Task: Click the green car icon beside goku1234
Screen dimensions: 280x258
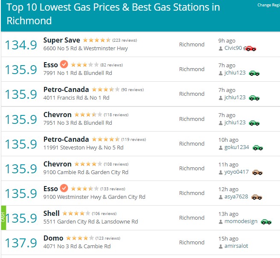Action: (x=258, y=148)
